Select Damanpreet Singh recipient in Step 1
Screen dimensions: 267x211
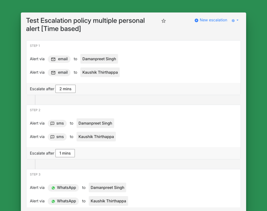(x=99, y=59)
